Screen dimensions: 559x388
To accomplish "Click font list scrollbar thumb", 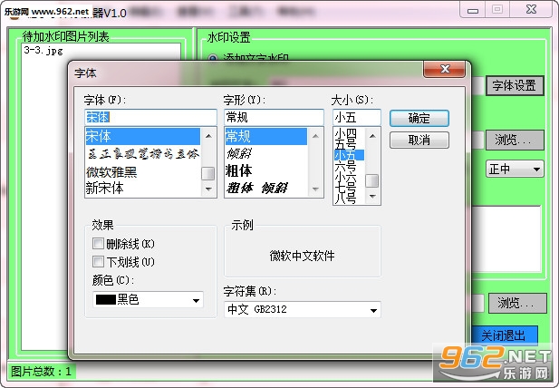I will pyautogui.click(x=208, y=174).
